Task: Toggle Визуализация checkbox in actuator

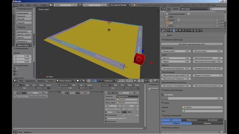Action: pyautogui.click(x=106, y=121)
